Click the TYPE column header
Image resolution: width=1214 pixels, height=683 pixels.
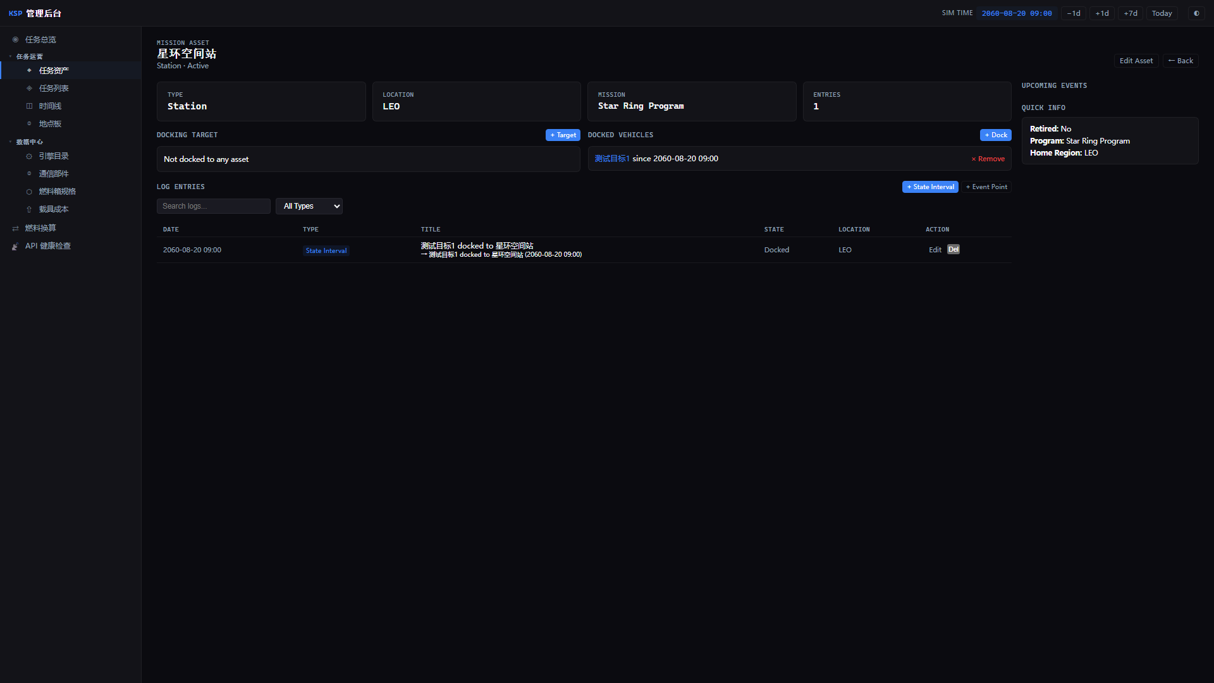310,230
